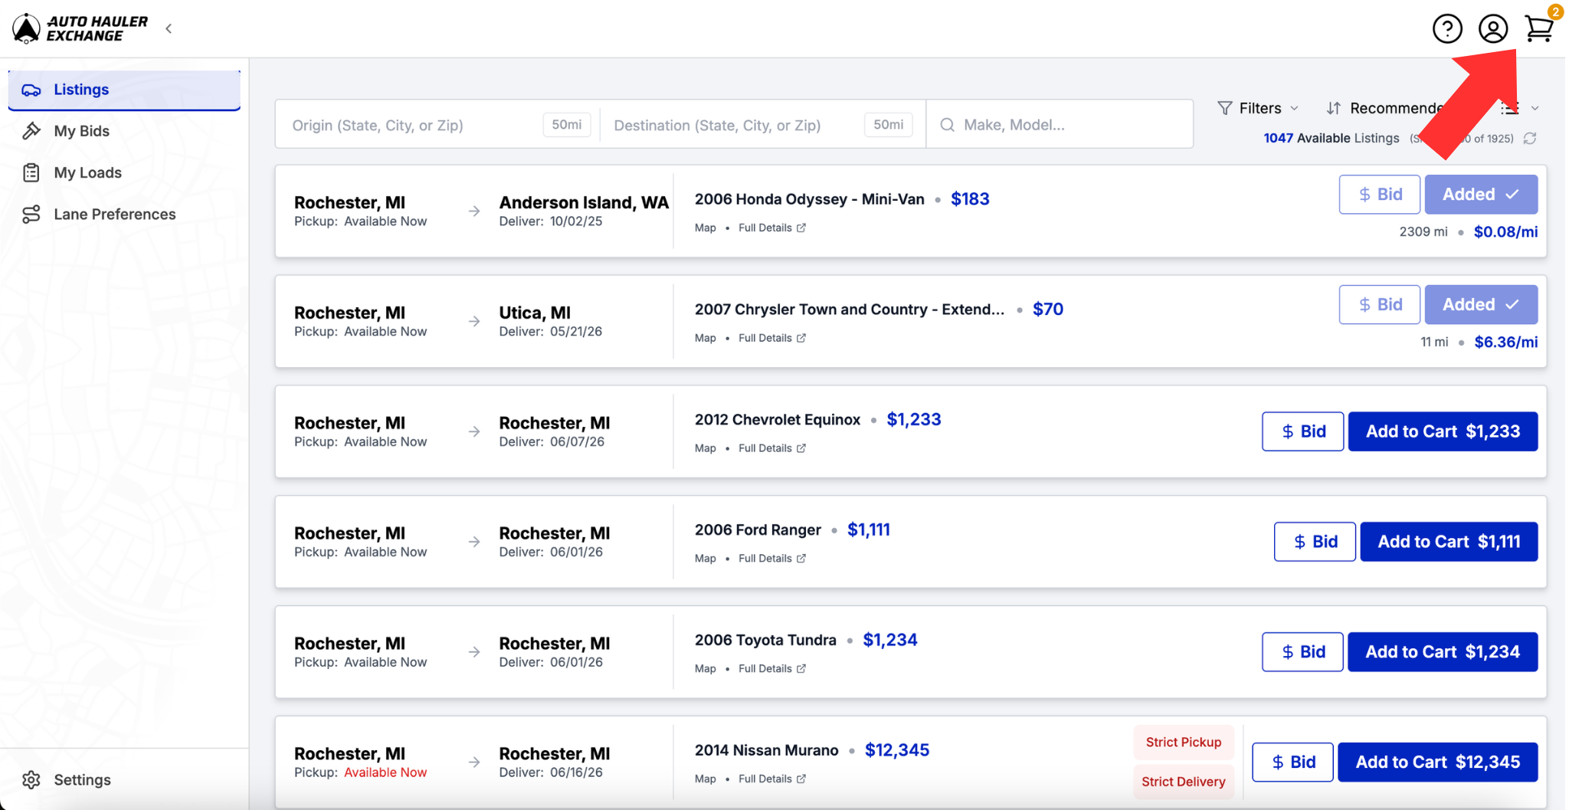Screen dimensions: 1569x810
Task: Expand the Filters dropdown
Action: (1258, 108)
